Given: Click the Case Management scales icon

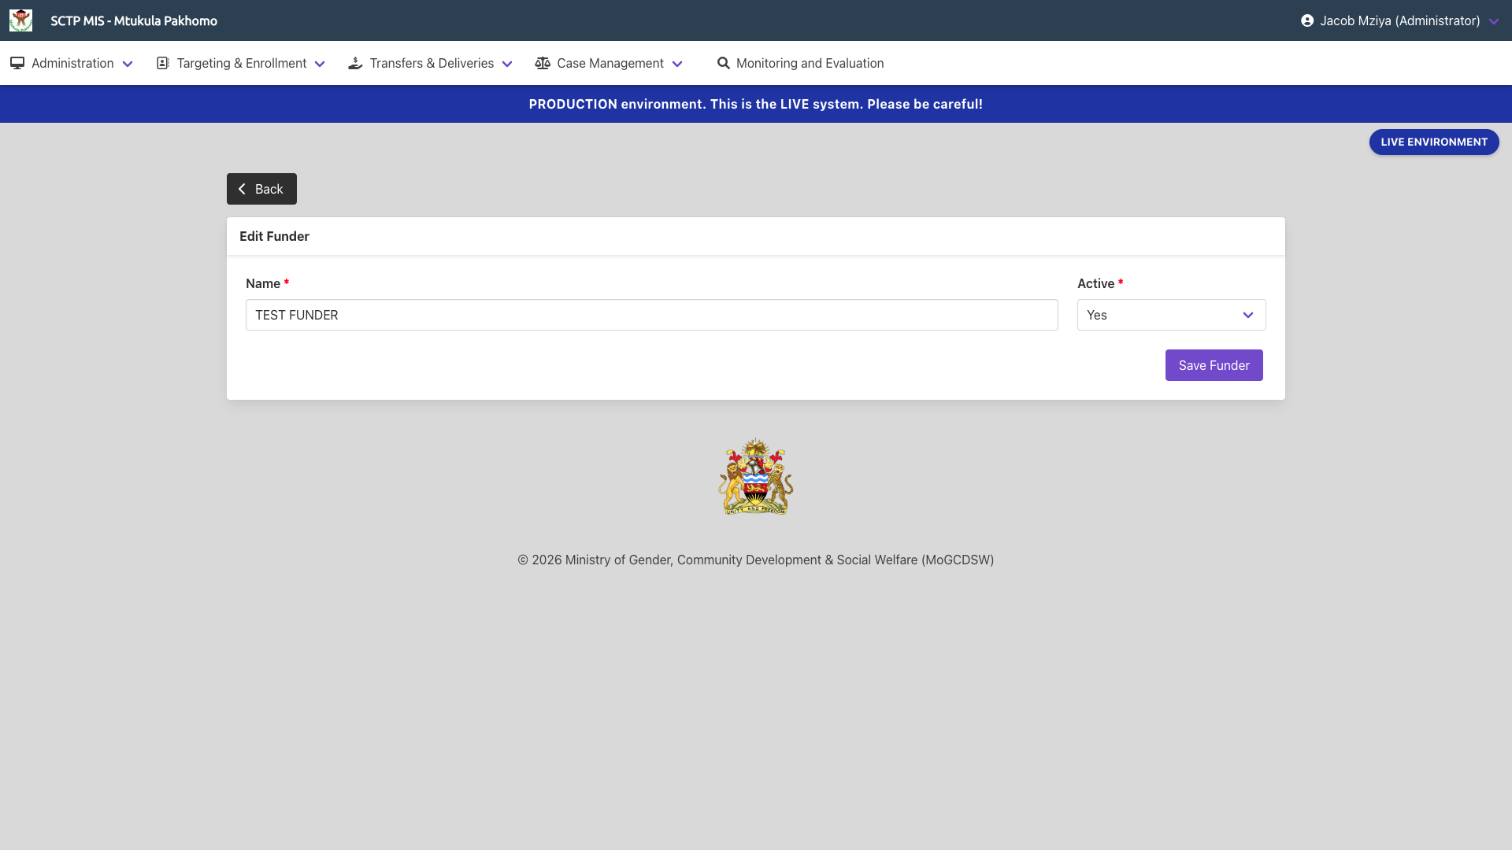Looking at the screenshot, I should tap(543, 63).
